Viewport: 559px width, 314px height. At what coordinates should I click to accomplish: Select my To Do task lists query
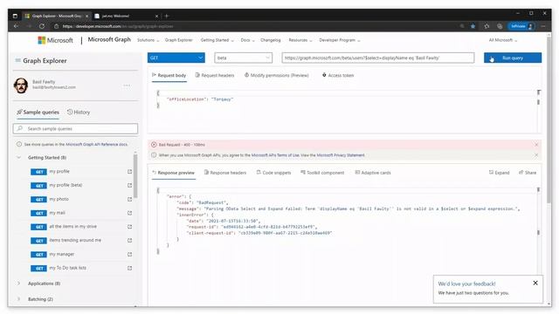click(x=67, y=268)
